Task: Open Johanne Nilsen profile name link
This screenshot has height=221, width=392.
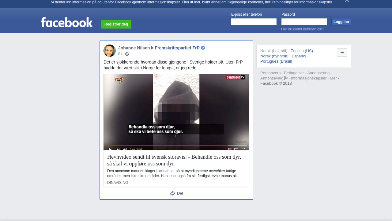Action: click(x=134, y=48)
